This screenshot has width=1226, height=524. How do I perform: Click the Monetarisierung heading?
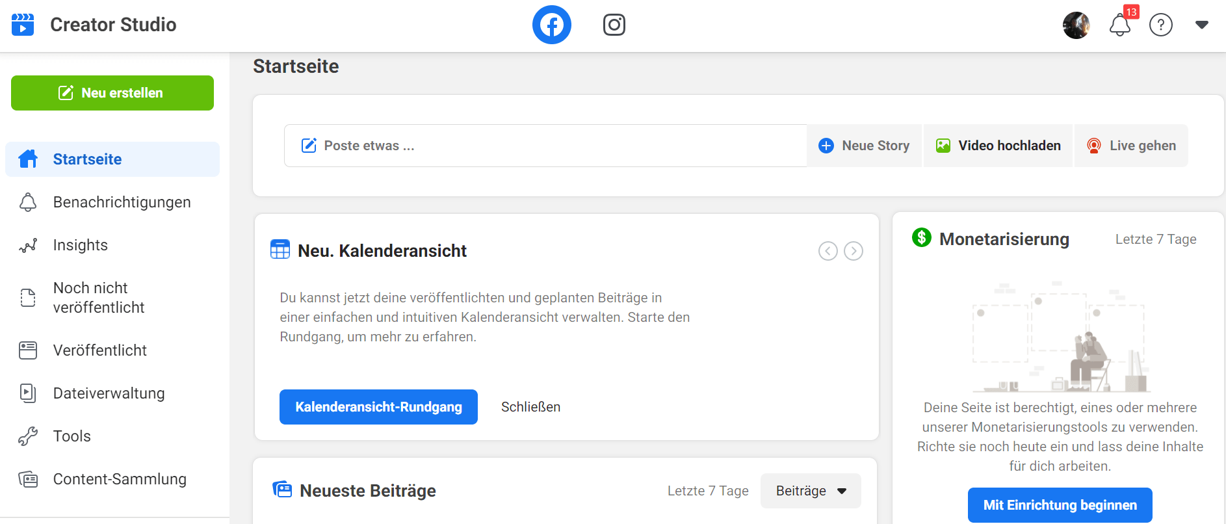pos(1004,239)
